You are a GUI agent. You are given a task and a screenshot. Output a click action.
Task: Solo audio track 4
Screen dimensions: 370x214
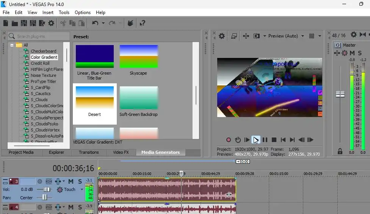[x=80, y=207]
